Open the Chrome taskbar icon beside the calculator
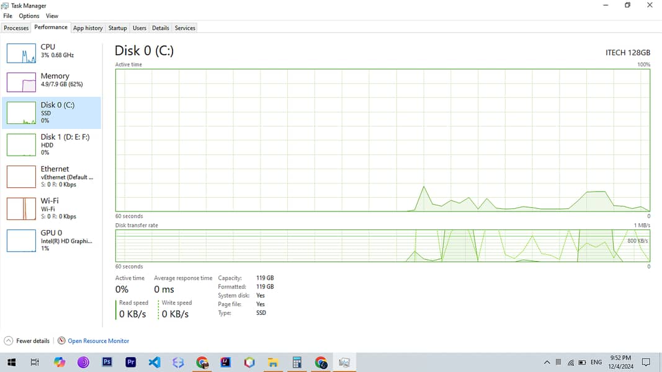This screenshot has height=372, width=662. (x=321, y=362)
